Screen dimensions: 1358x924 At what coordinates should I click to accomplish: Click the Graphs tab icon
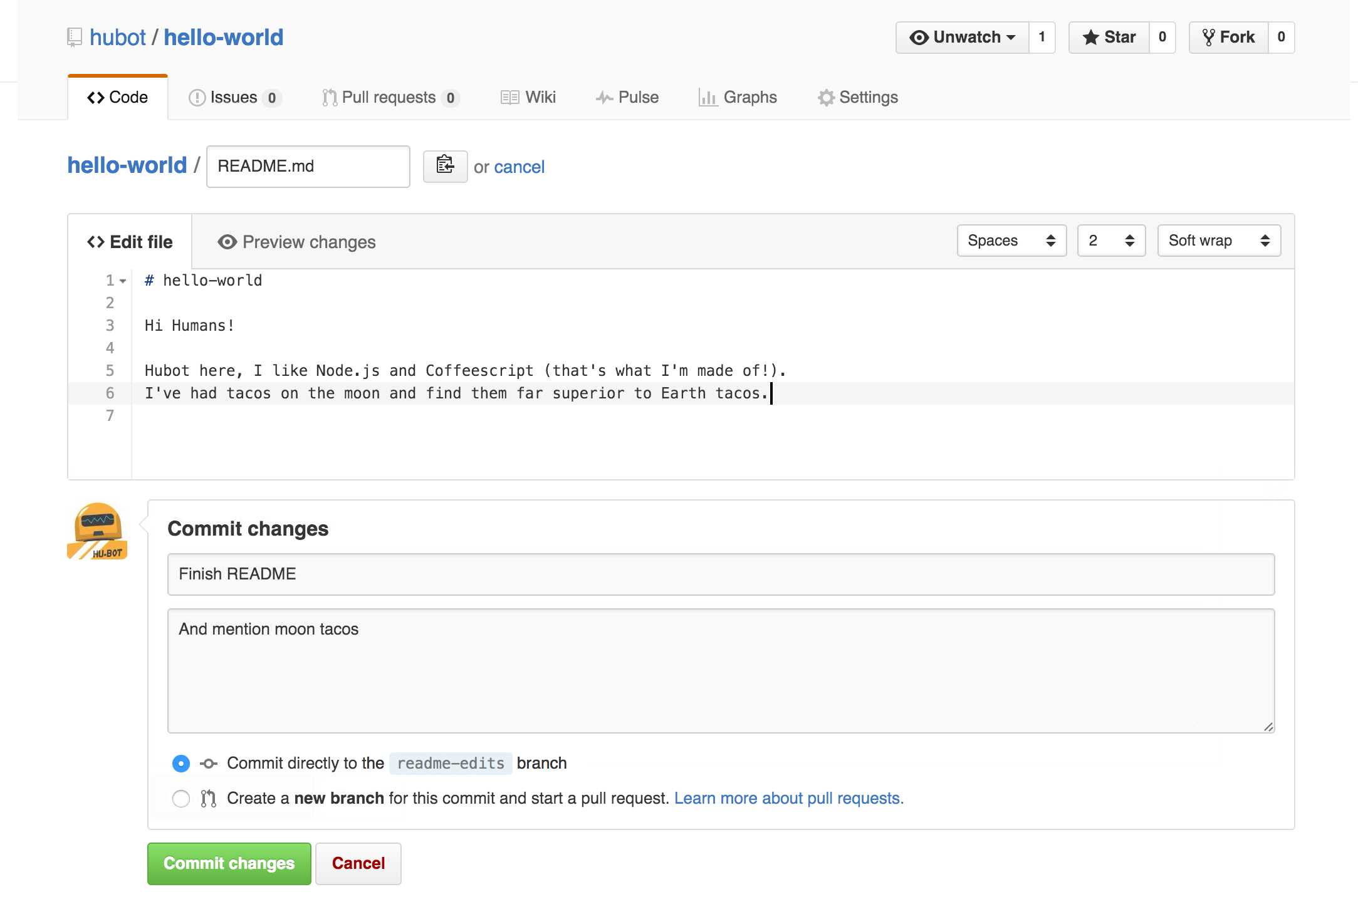[x=706, y=97]
